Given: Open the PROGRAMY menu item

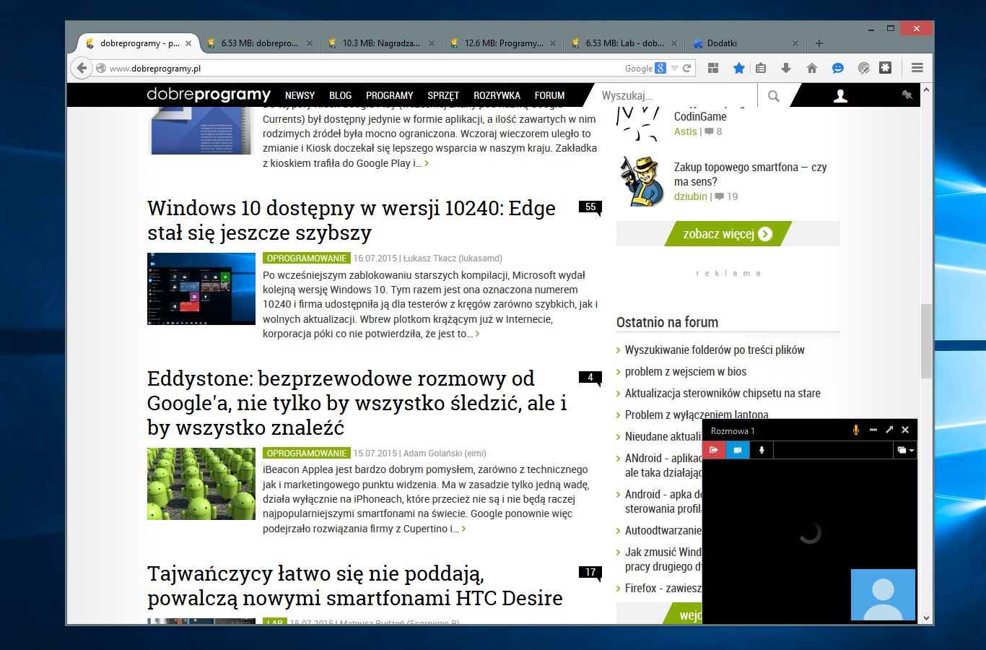Looking at the screenshot, I should click(390, 95).
